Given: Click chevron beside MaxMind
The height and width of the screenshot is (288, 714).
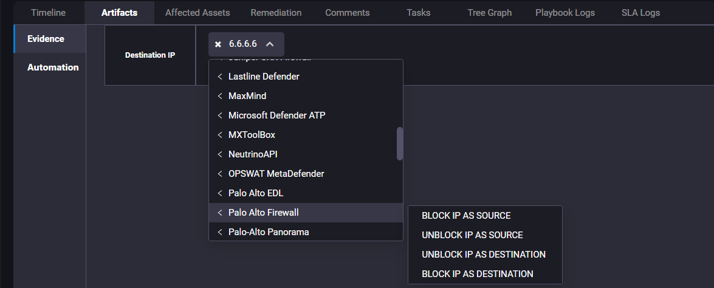Looking at the screenshot, I should tap(220, 96).
